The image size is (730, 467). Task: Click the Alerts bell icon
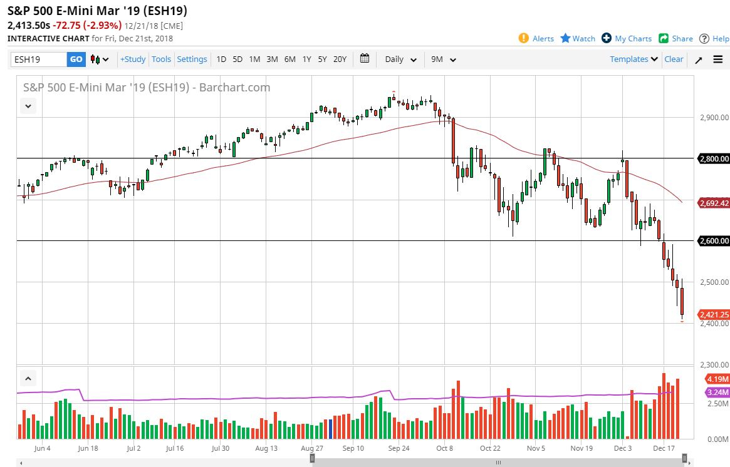(522, 38)
